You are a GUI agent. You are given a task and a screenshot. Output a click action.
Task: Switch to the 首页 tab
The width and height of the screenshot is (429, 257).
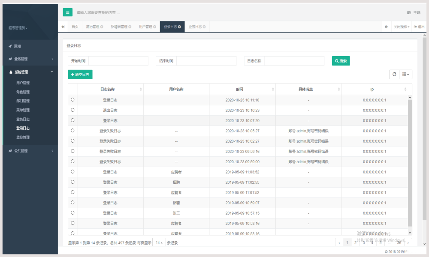[x=75, y=27]
